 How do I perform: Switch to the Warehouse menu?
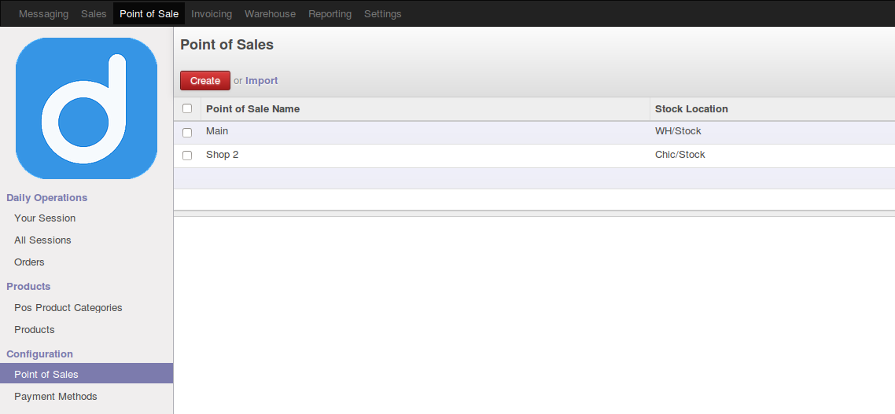[x=270, y=13]
